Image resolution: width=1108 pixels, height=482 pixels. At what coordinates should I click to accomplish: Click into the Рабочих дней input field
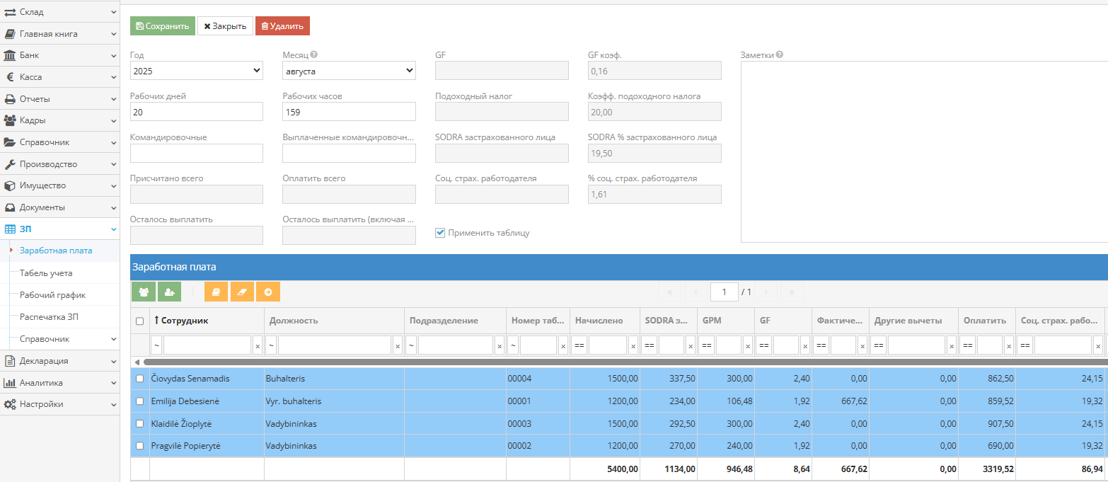[x=196, y=112]
